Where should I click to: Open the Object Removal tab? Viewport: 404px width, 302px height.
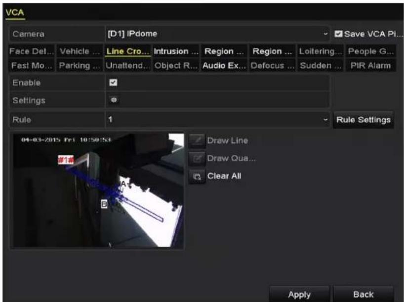click(x=176, y=66)
